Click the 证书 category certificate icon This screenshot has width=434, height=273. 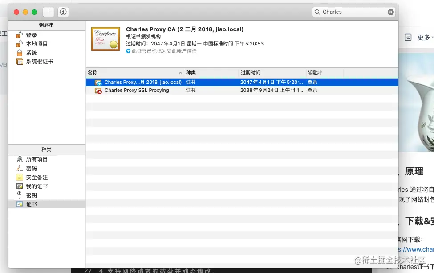point(20,204)
